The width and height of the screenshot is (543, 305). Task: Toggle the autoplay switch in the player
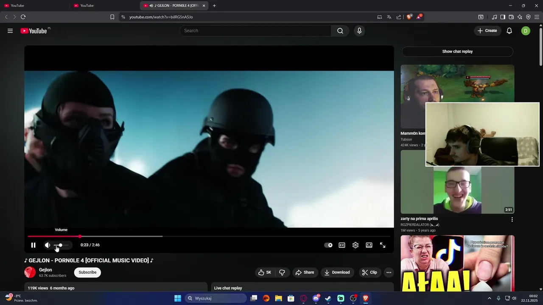[328, 245]
